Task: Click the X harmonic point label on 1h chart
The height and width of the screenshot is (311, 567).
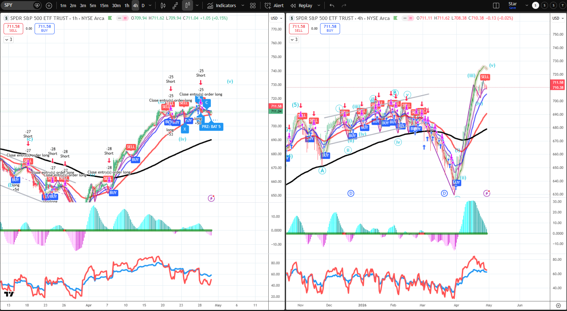Action: (184, 129)
